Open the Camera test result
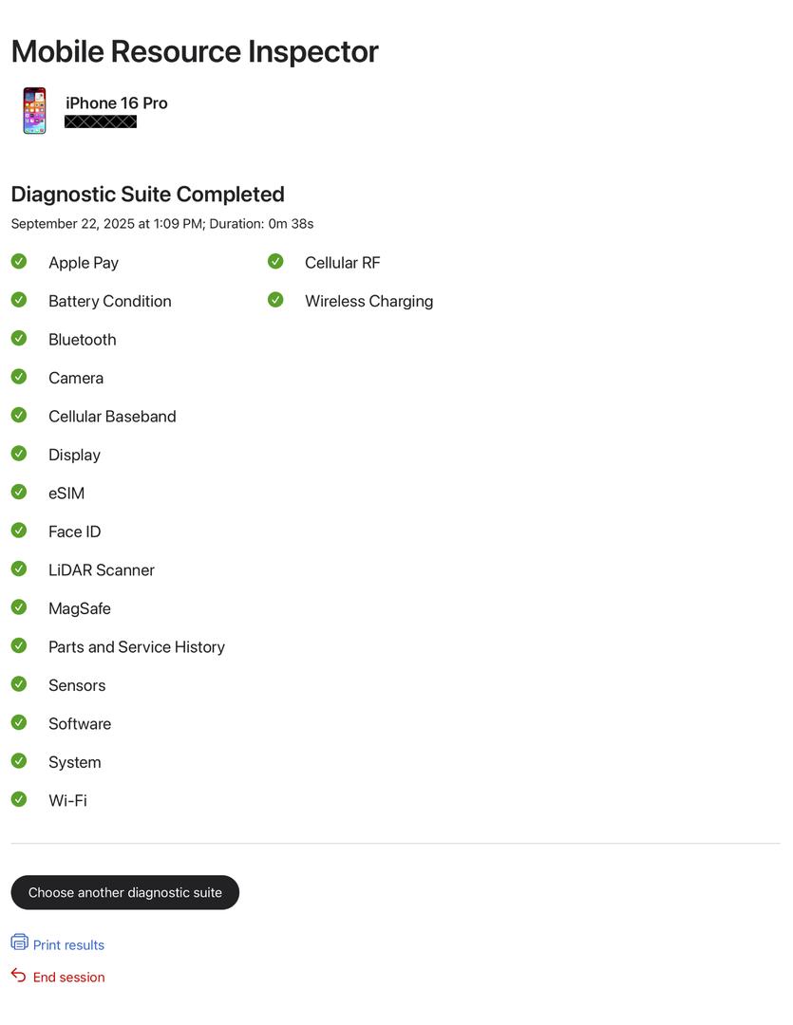 point(76,378)
